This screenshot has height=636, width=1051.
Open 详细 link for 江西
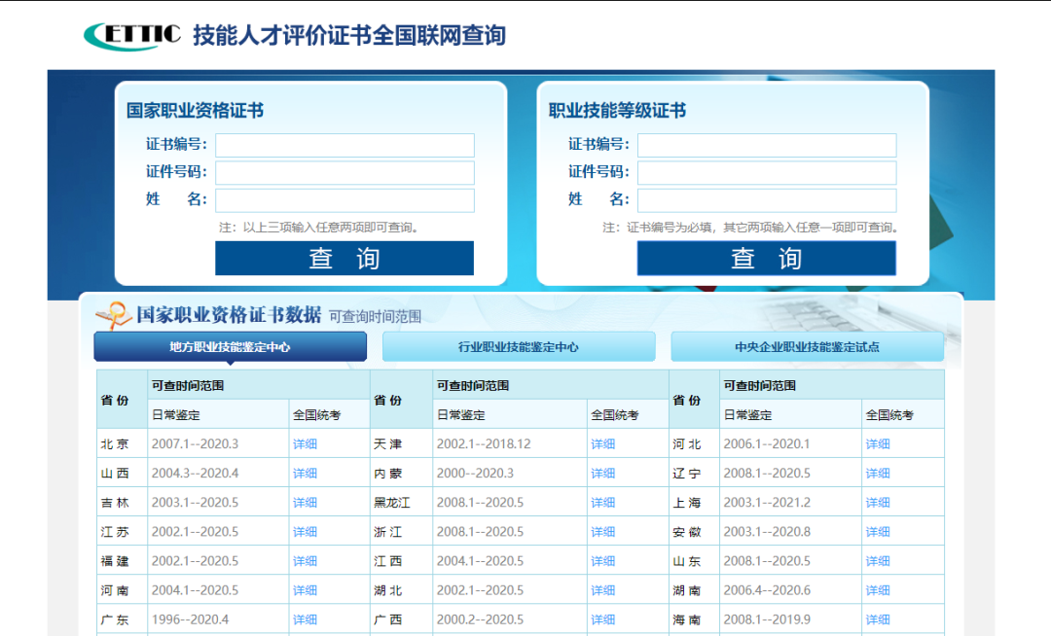pos(602,561)
